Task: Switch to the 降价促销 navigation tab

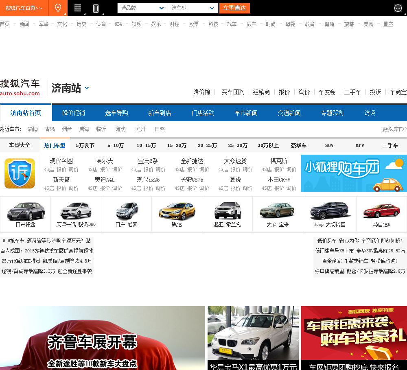Action: tap(74, 113)
